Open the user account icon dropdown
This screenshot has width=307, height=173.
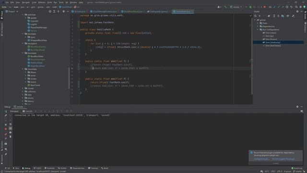[x=219, y=7]
